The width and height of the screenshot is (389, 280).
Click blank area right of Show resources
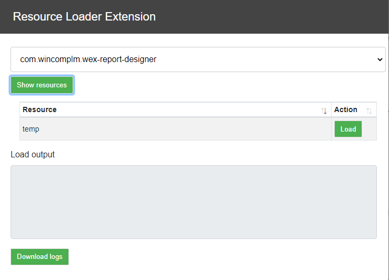(x=223, y=85)
